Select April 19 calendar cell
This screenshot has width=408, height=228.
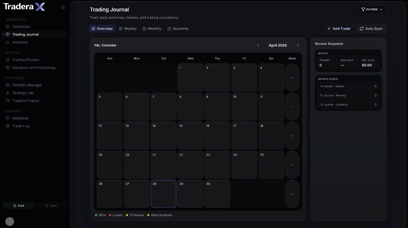tap(110, 165)
